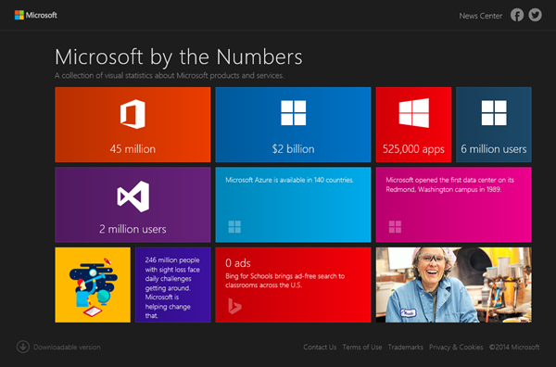Click the Visual Studio logo icon
The image size is (556, 367).
tap(133, 196)
